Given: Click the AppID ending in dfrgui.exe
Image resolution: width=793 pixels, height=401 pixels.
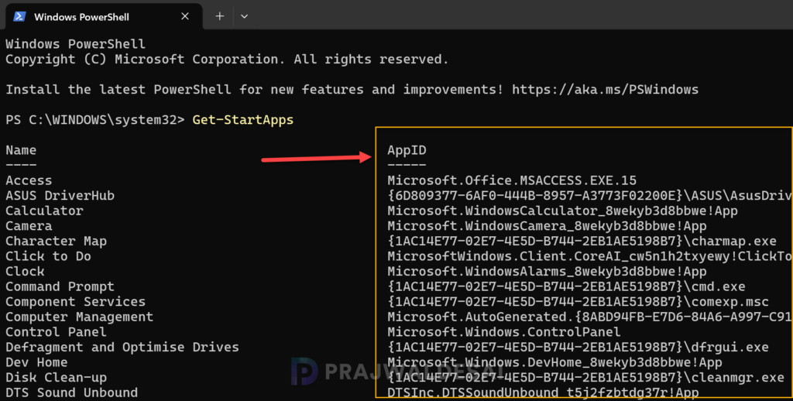Looking at the screenshot, I should click(x=578, y=348).
